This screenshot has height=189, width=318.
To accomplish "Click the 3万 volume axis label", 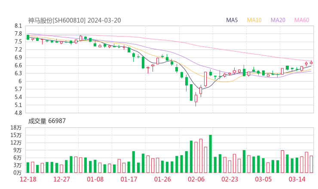I will point(18,165).
